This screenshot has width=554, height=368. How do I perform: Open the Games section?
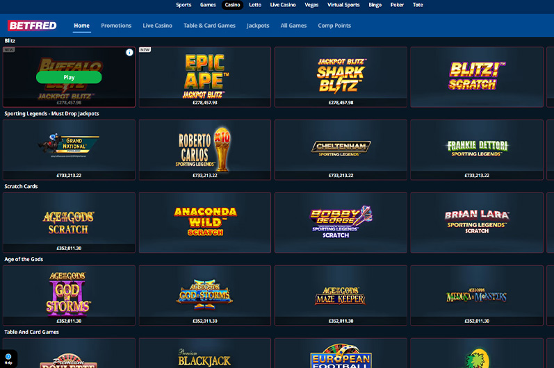(208, 5)
